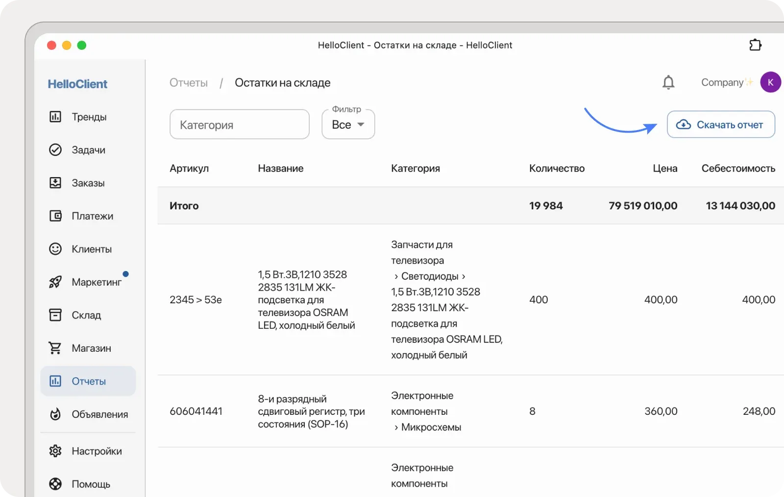This screenshot has height=497, width=784.
Task: Click the notification bell
Action: (x=668, y=82)
